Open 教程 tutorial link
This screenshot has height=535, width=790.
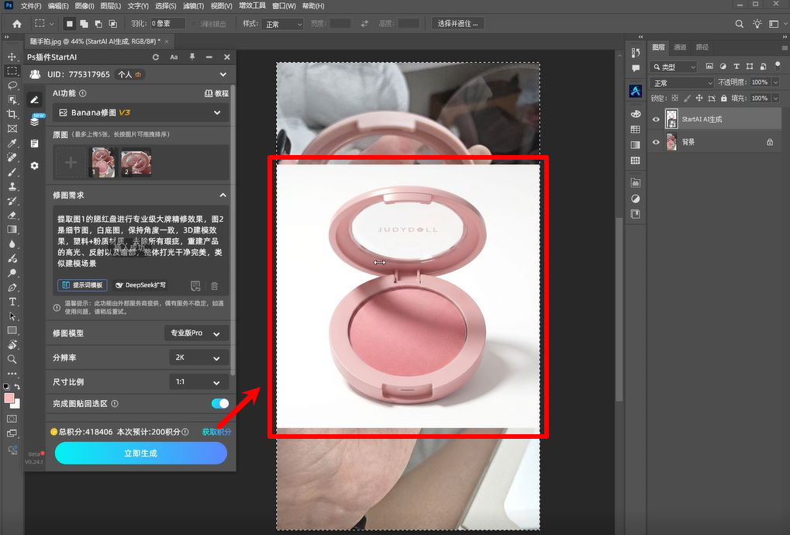point(216,94)
